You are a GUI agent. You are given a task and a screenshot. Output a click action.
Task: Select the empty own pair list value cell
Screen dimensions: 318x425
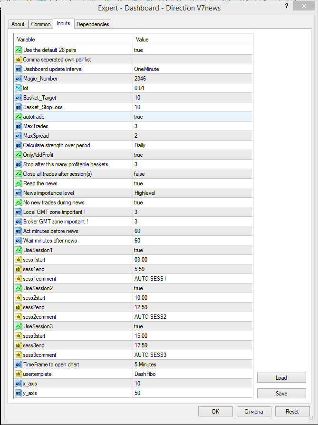pos(193,60)
